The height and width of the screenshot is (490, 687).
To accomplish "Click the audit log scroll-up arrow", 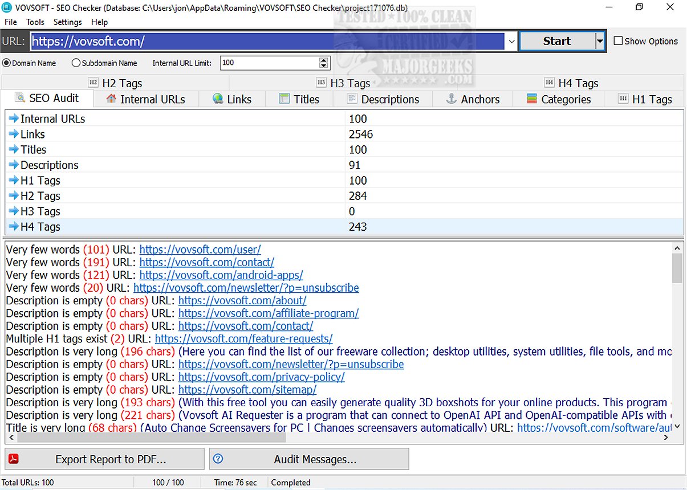I will tap(677, 247).
